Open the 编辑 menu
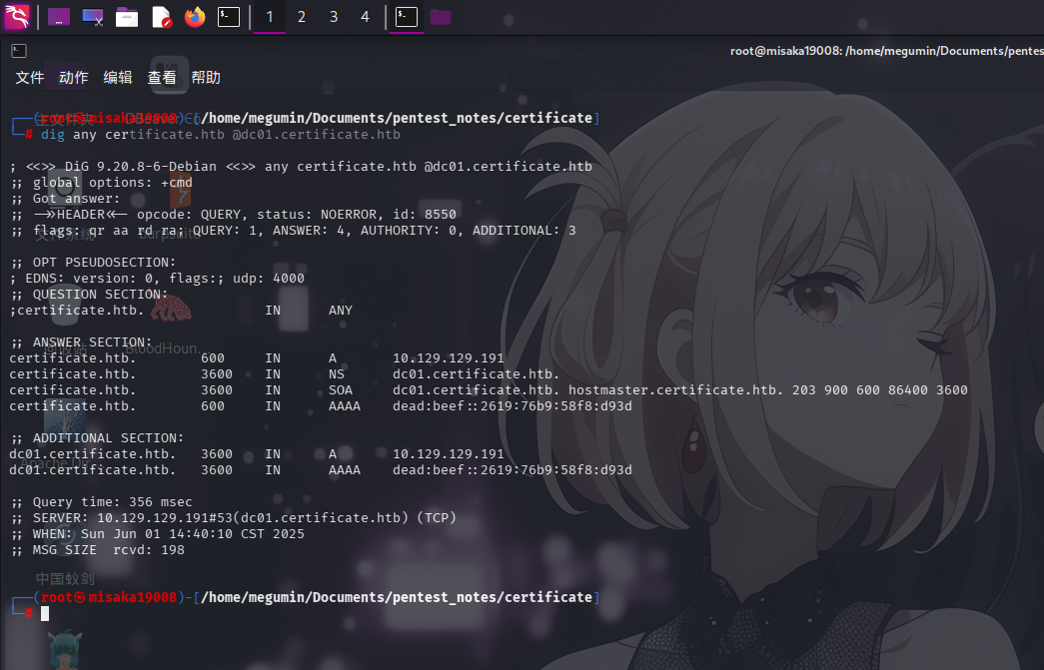1044x670 pixels. click(118, 77)
